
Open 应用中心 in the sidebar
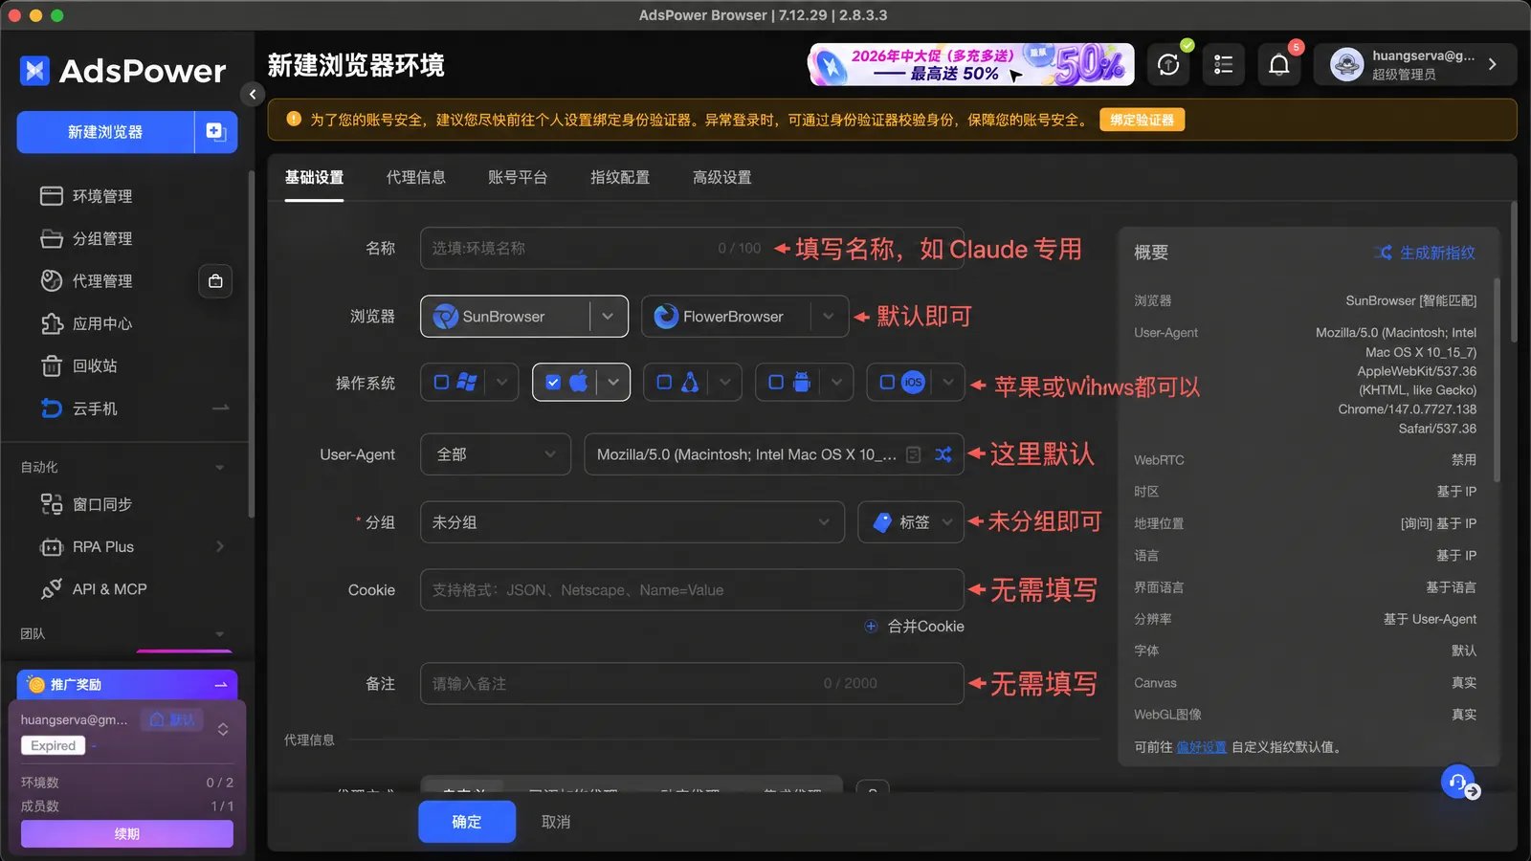click(87, 323)
